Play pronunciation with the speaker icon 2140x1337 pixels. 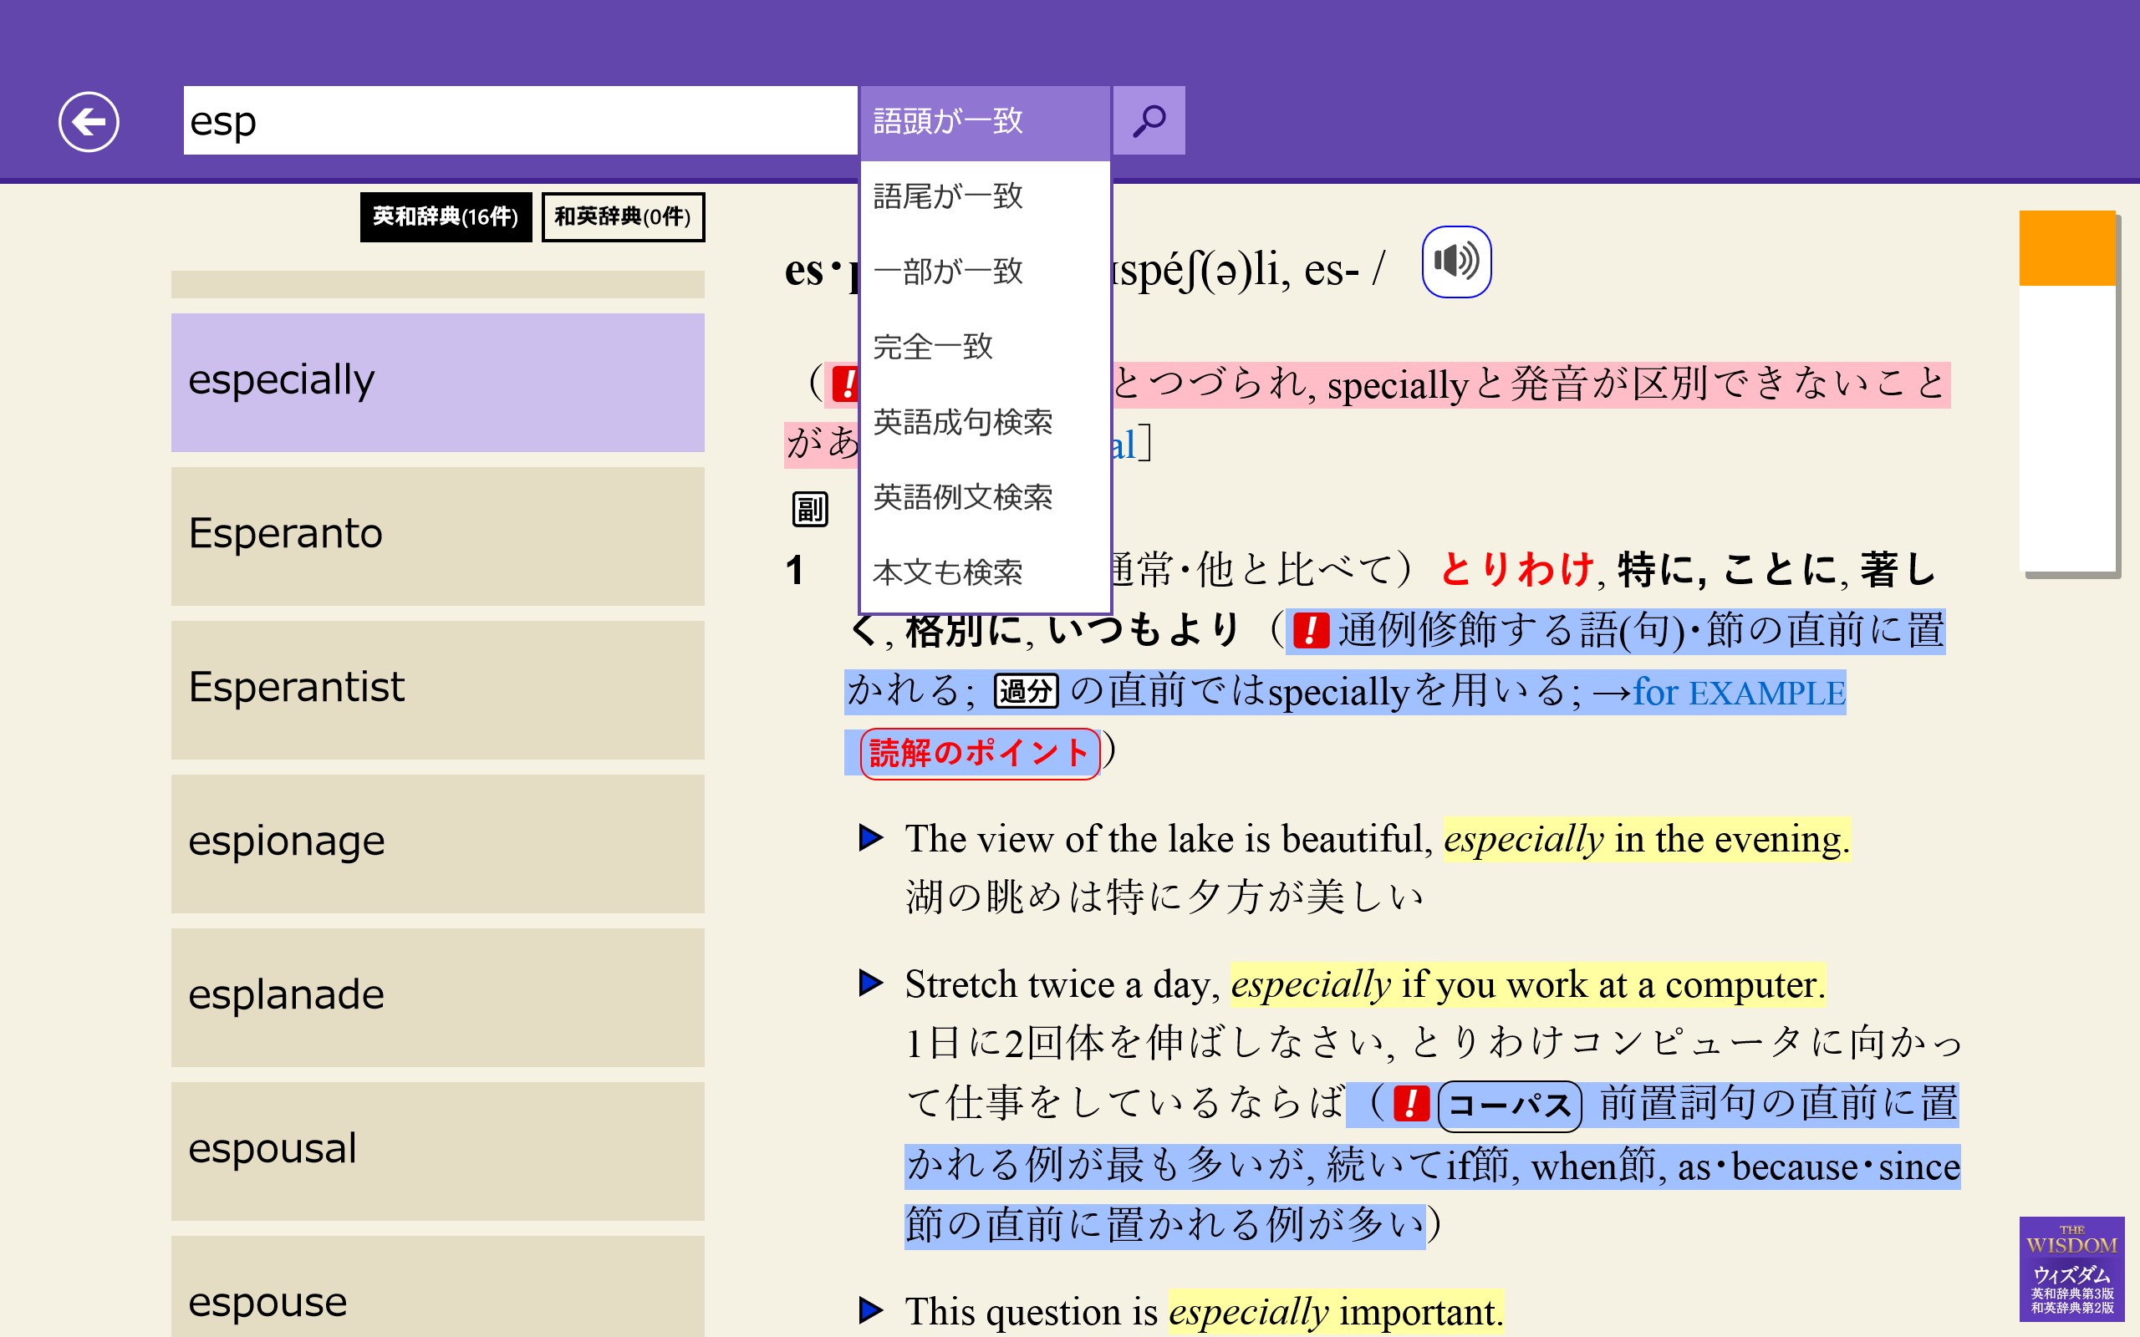(1455, 262)
